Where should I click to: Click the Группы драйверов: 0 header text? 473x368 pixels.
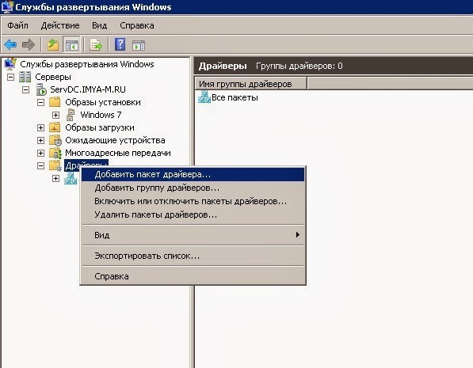coord(299,66)
